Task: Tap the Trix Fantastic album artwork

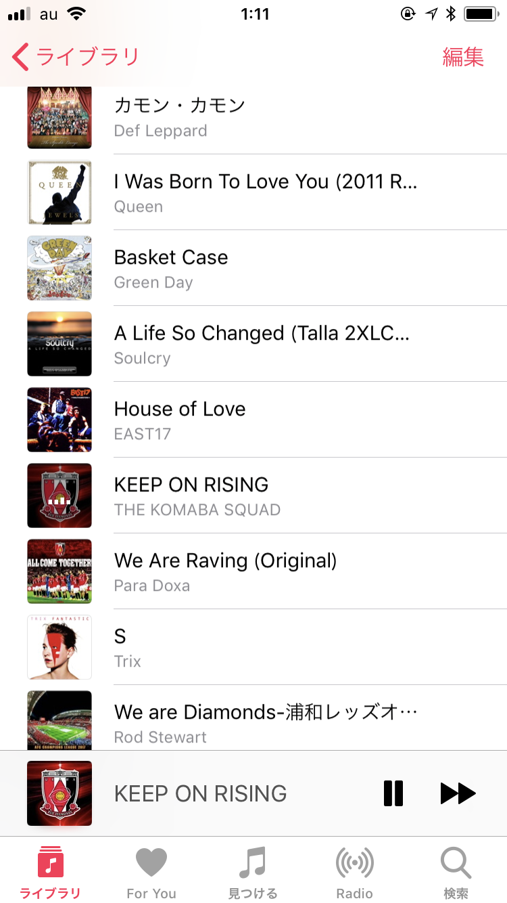Action: pyautogui.click(x=59, y=647)
